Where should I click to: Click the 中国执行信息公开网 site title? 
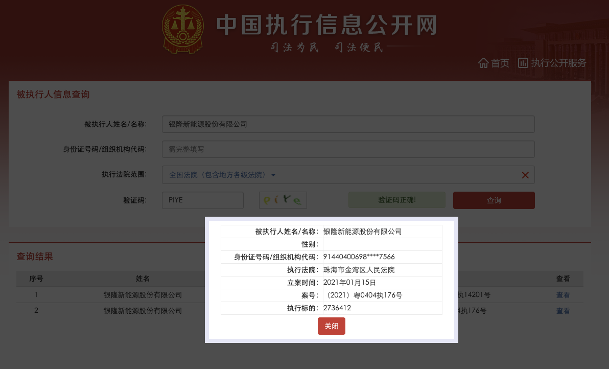(x=327, y=25)
